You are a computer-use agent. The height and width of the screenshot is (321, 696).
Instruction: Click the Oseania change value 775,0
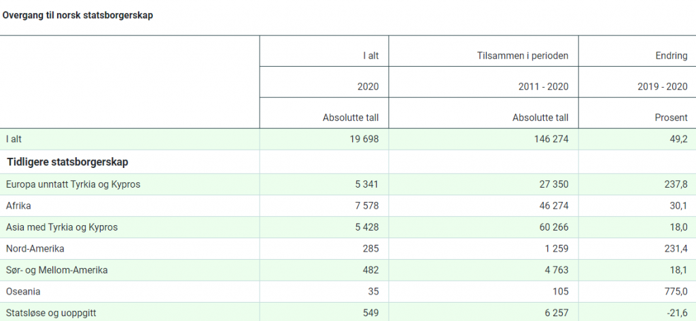(676, 292)
